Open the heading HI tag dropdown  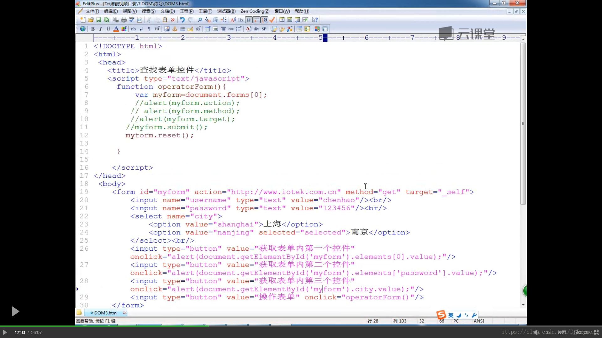point(157,29)
